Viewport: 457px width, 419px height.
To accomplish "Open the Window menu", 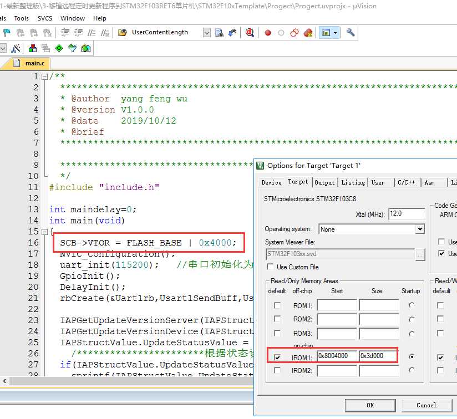I will pos(73,18).
